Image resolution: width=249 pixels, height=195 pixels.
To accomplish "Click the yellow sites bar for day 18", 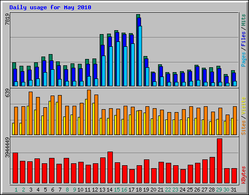I will coord(137,123).
